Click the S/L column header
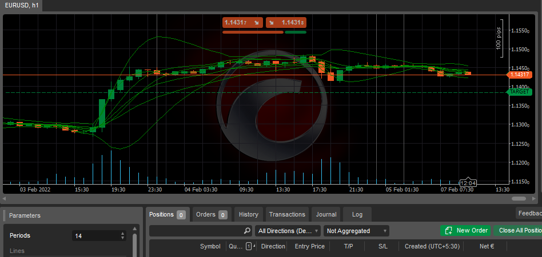This screenshot has height=257, width=542. (x=383, y=246)
